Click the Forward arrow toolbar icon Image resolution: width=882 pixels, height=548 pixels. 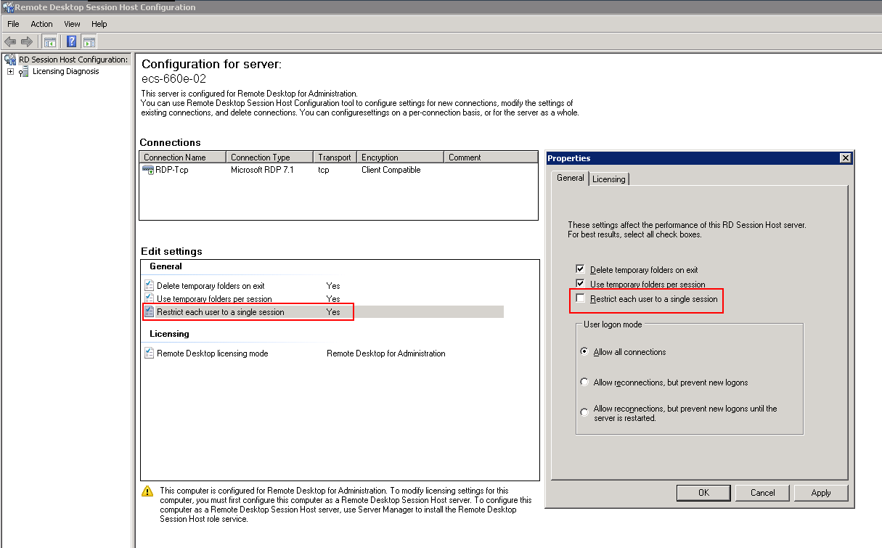tap(27, 41)
